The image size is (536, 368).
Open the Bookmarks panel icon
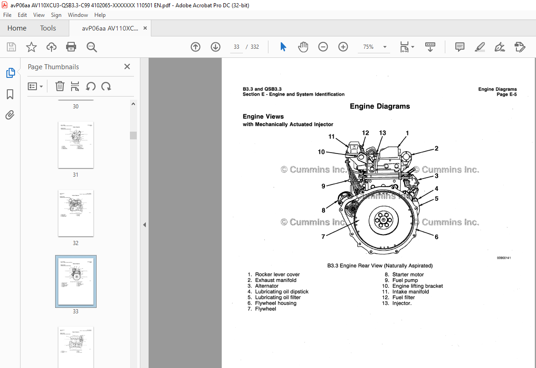(10, 94)
